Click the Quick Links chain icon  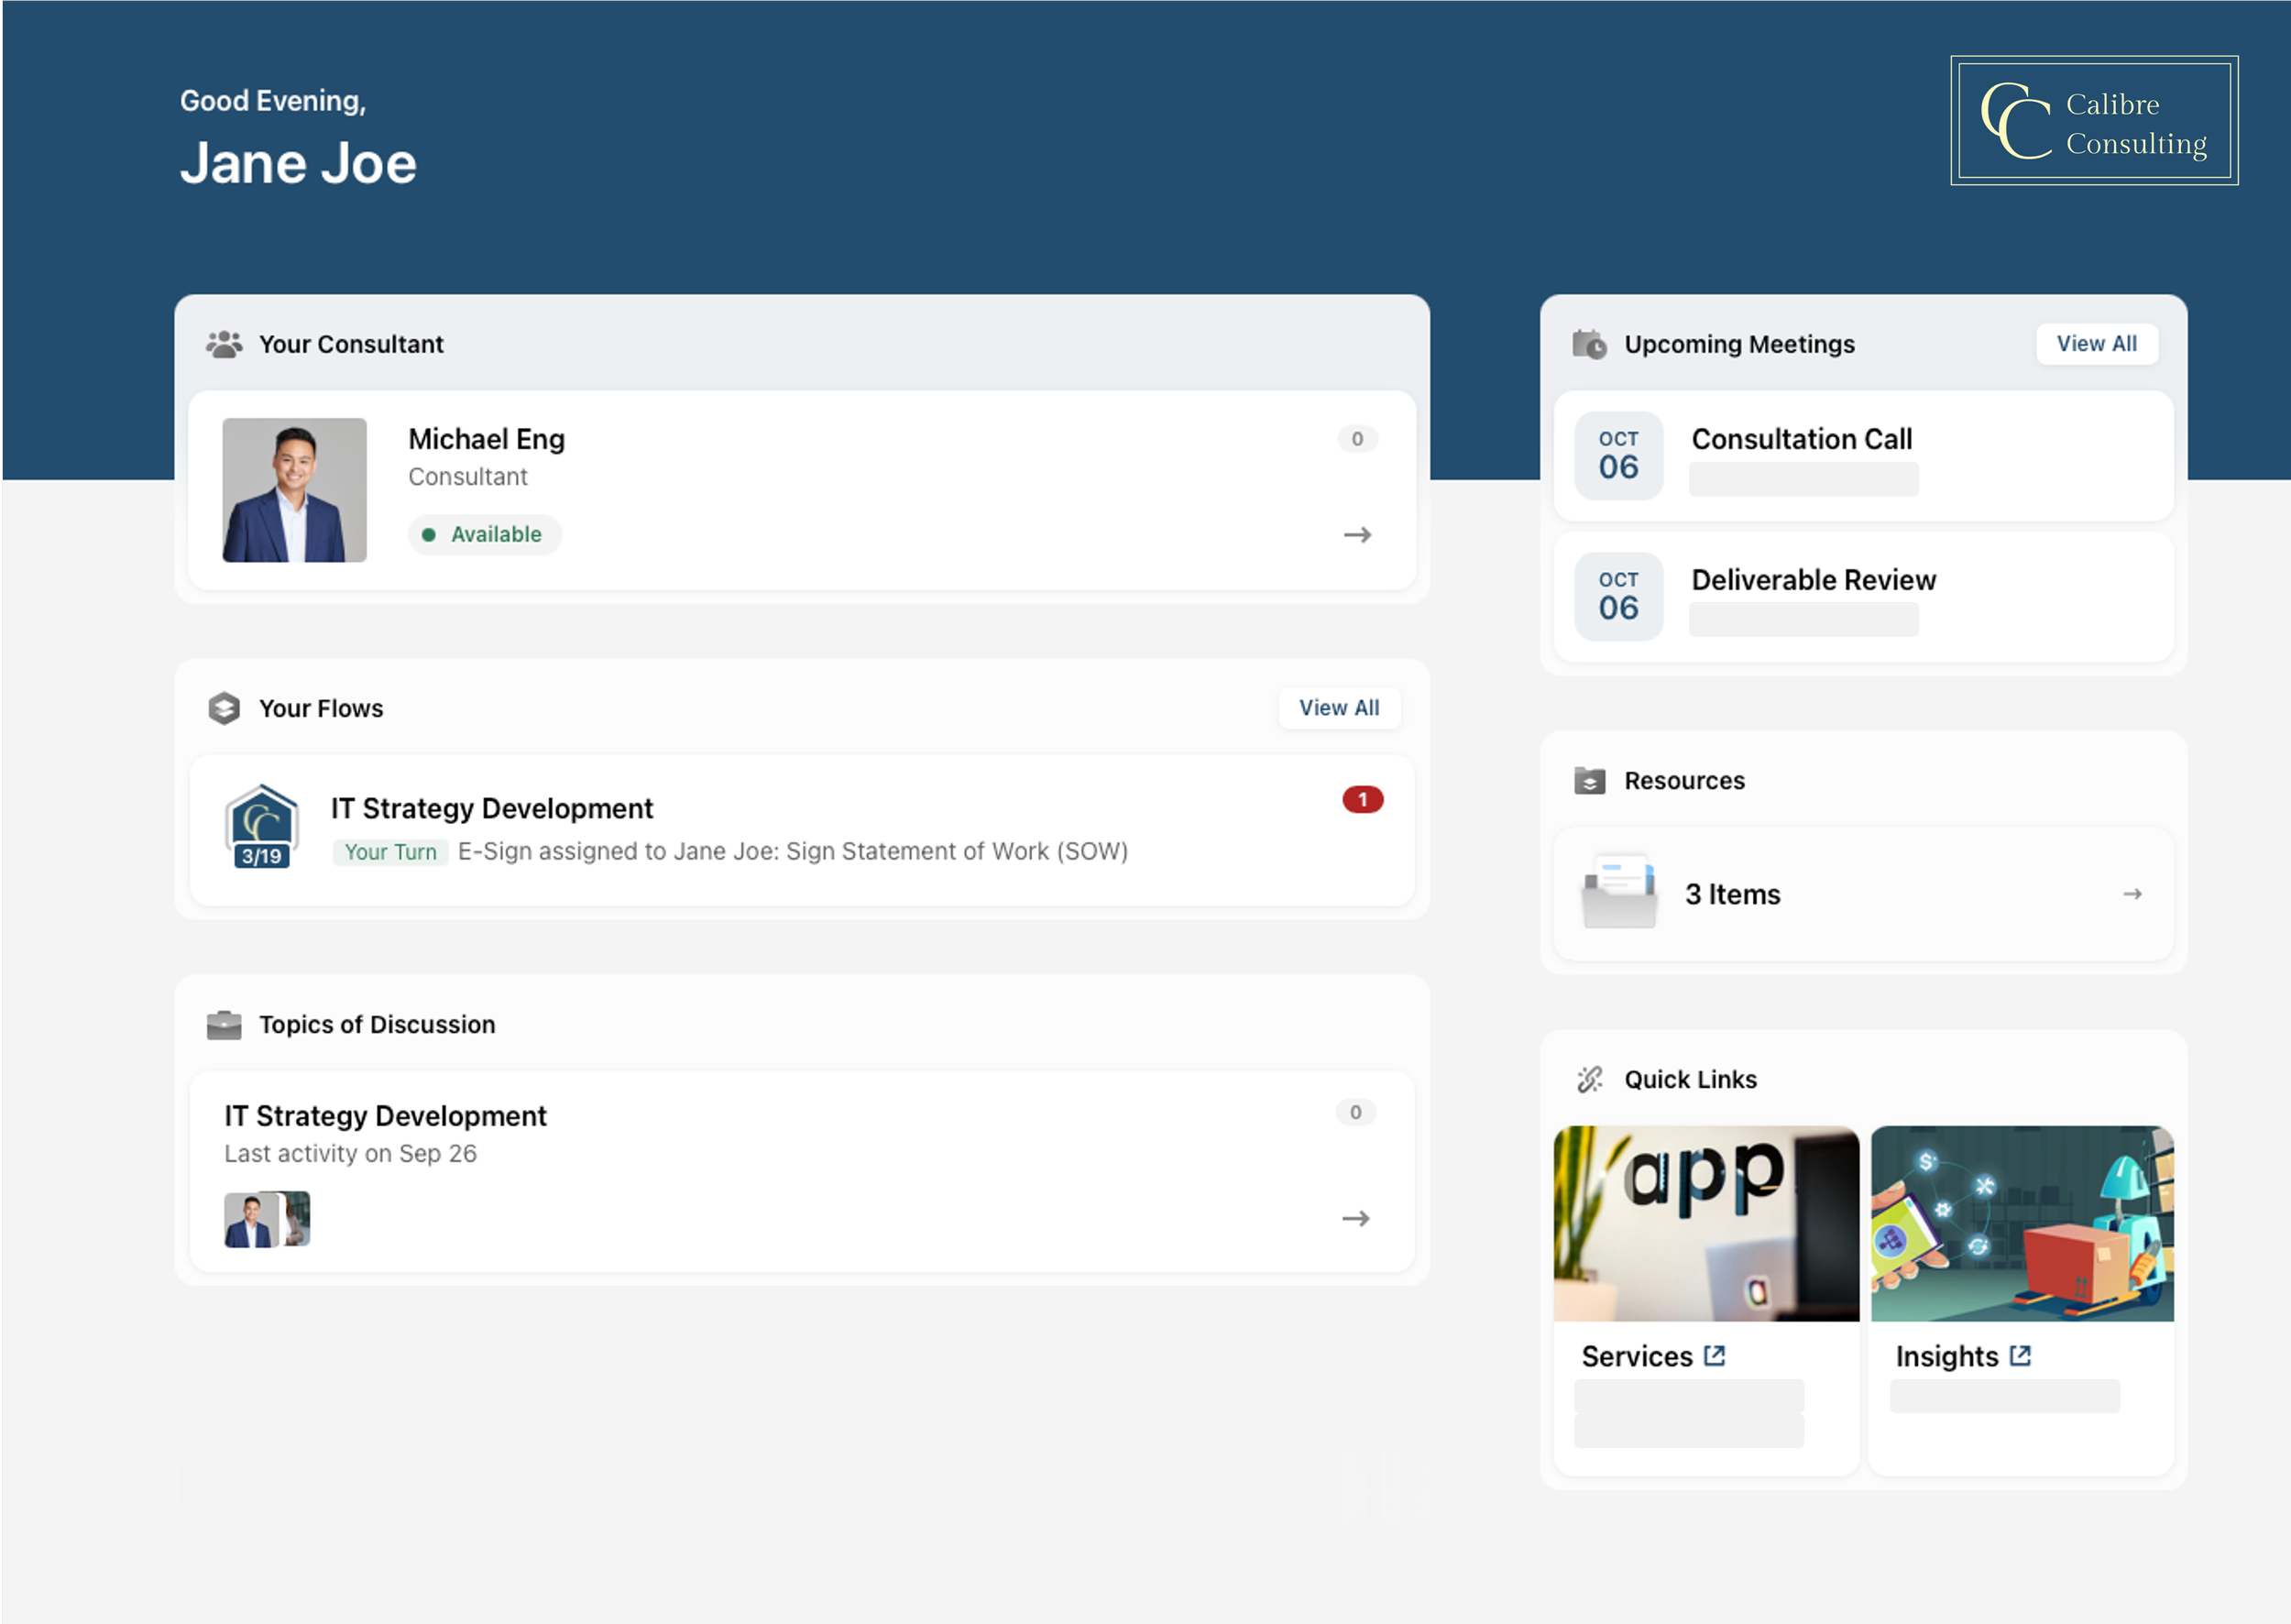[1589, 1080]
